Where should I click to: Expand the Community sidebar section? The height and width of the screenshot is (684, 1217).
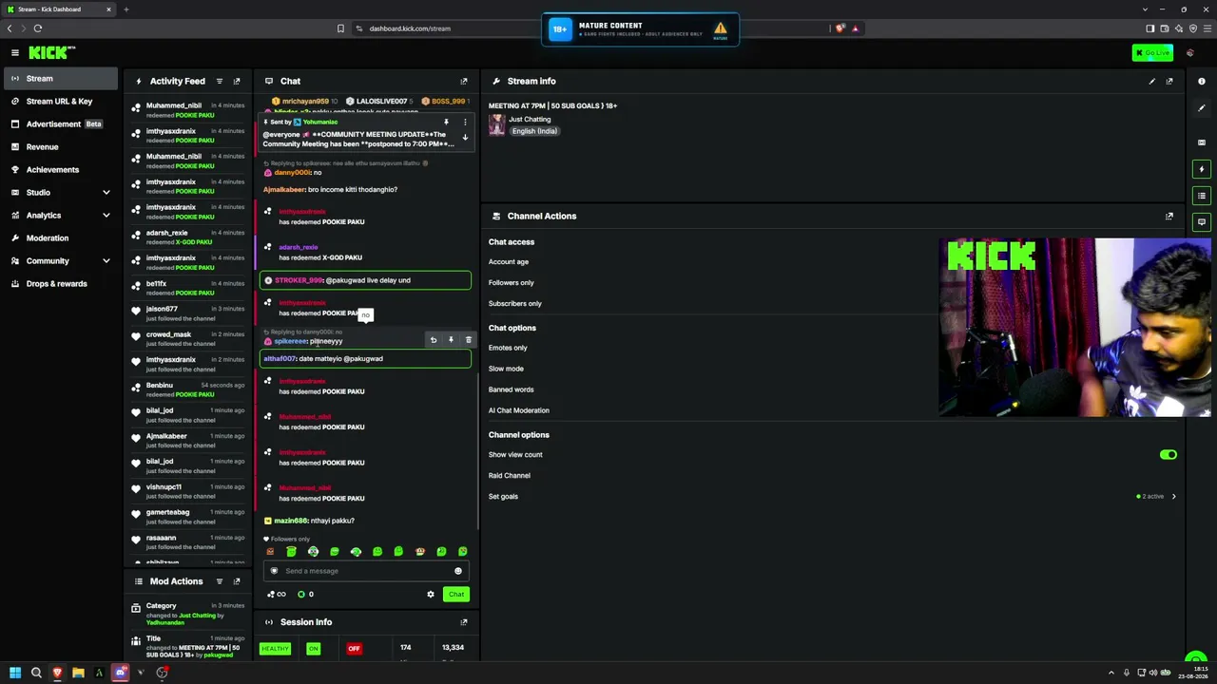pyautogui.click(x=106, y=261)
